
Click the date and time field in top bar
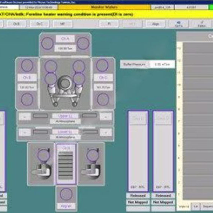pos(39,7)
